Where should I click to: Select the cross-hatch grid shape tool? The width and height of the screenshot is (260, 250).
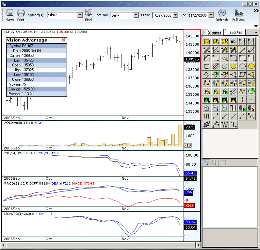(215, 66)
